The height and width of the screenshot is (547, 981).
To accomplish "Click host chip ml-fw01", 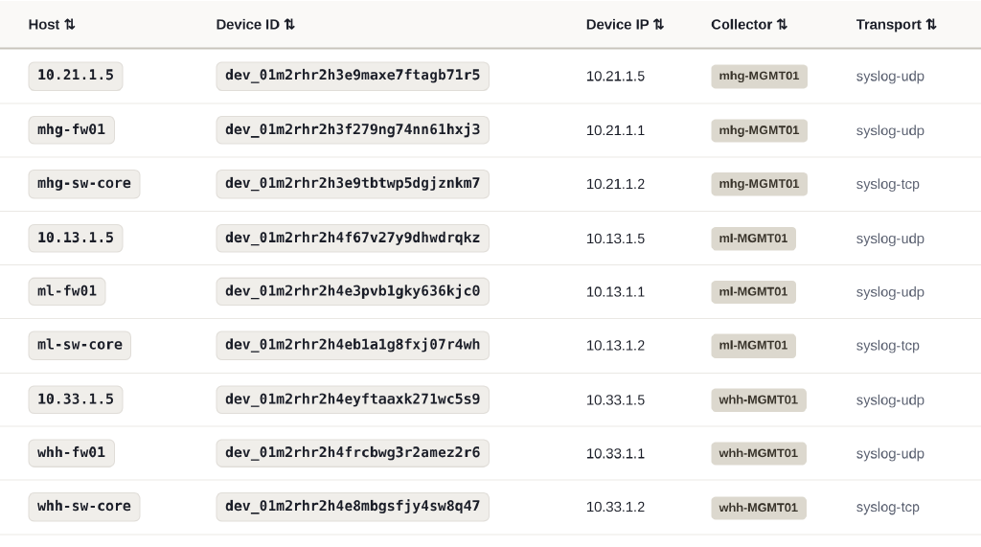I will tap(67, 291).
